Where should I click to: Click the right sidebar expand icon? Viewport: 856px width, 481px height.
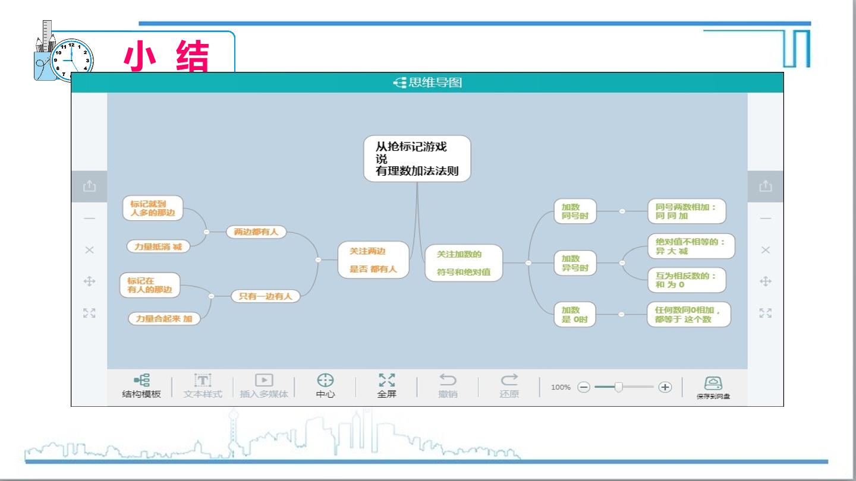(x=766, y=313)
